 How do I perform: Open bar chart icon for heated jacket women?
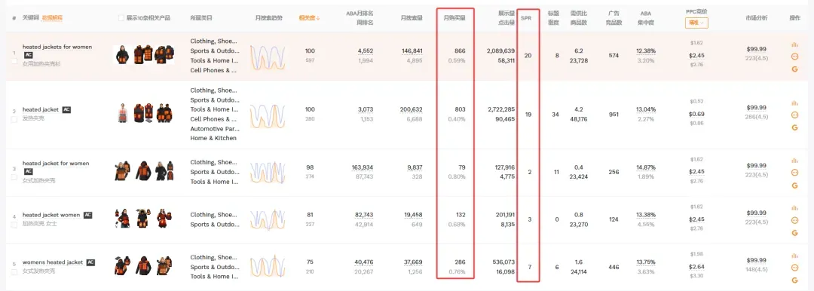(x=794, y=208)
